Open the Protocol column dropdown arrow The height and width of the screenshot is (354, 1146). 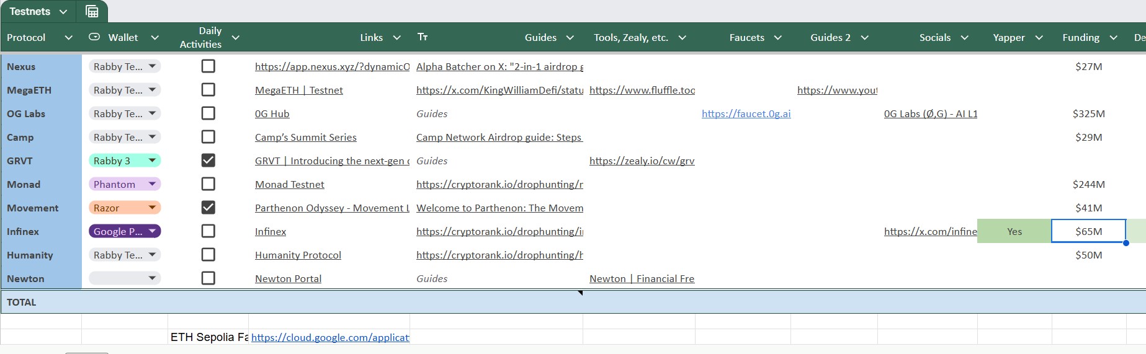click(68, 38)
